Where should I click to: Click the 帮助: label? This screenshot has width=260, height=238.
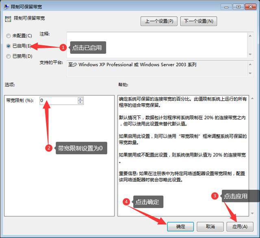pos(123,85)
